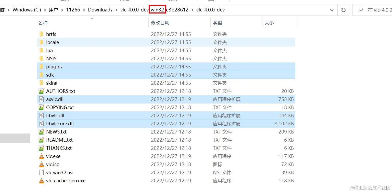
Task: Go to vlc-4.0.0-dev-win32-e3b28612 in address bar
Action: coord(154,10)
